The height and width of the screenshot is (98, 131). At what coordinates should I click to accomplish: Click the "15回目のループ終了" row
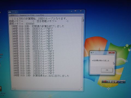click(x=34, y=64)
